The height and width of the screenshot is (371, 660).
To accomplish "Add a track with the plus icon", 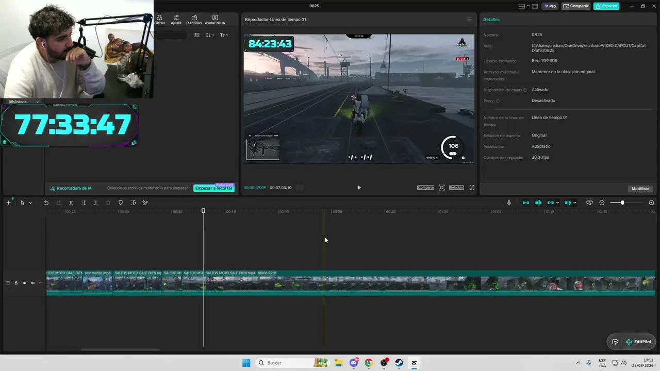I will (x=8, y=203).
